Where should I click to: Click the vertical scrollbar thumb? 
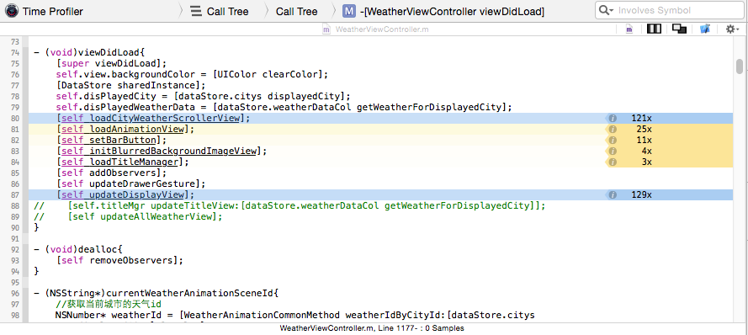point(740,66)
